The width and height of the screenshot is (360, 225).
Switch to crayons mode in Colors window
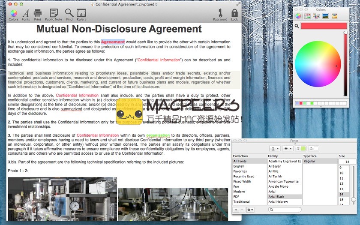[x=335, y=16]
